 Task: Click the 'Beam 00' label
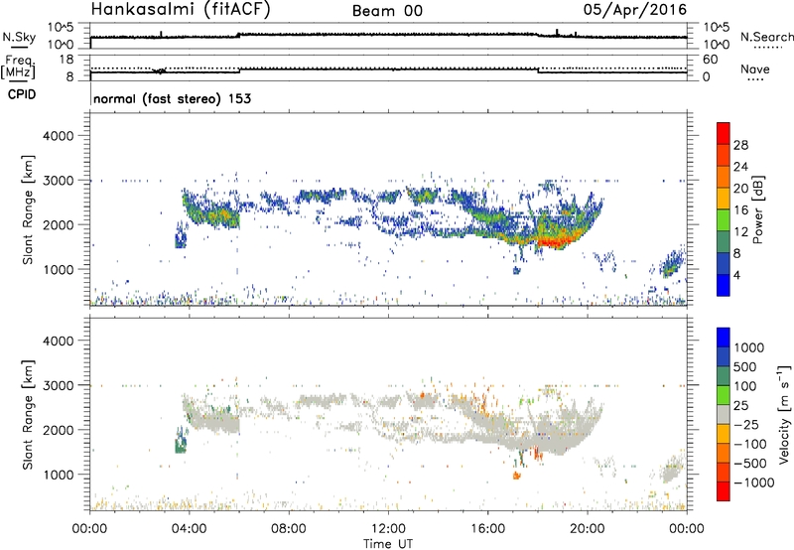(387, 11)
